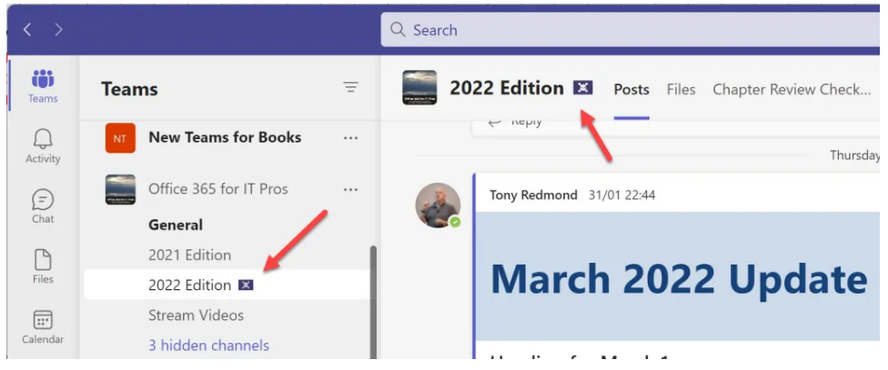The image size is (888, 370).
Task: Click the teams list scrollbar
Action: pos(373,302)
